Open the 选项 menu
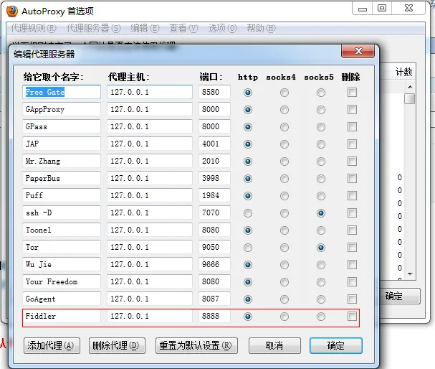The width and height of the screenshot is (435, 369). pyautogui.click(x=222, y=28)
